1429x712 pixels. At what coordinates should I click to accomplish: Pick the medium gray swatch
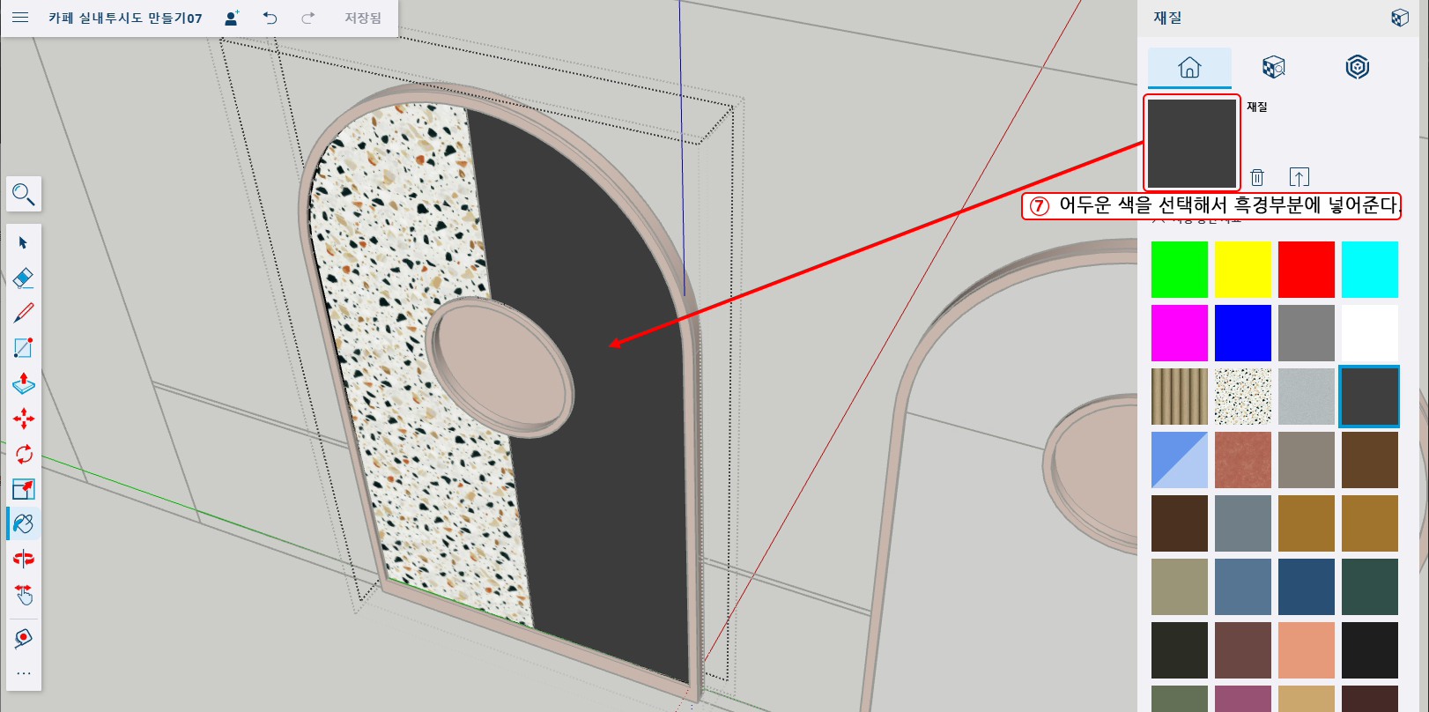coord(1307,333)
